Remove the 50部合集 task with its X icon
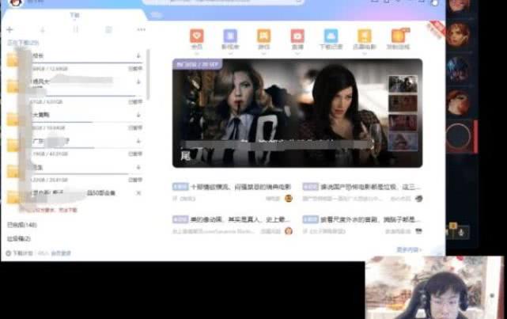Viewport: 507px width, 319px height. [138, 193]
